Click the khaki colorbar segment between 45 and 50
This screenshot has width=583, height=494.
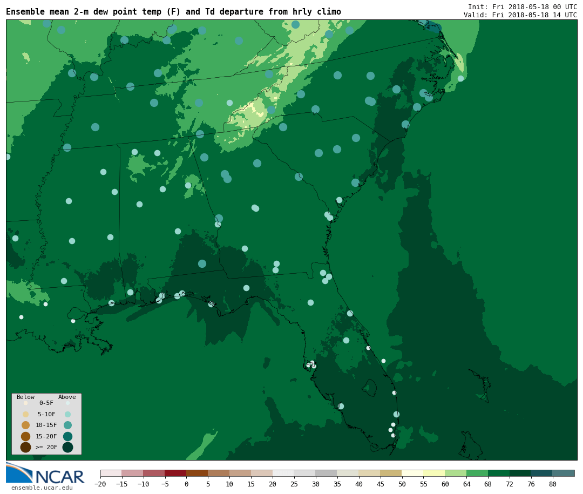point(391,473)
